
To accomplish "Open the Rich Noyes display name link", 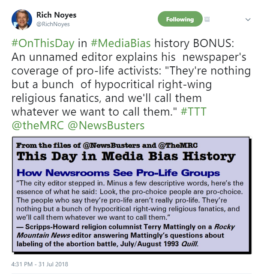I will [x=56, y=15].
